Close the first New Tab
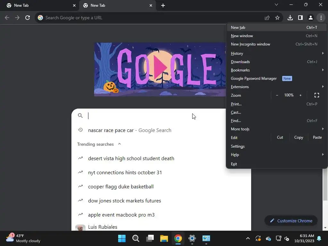 [74, 5]
